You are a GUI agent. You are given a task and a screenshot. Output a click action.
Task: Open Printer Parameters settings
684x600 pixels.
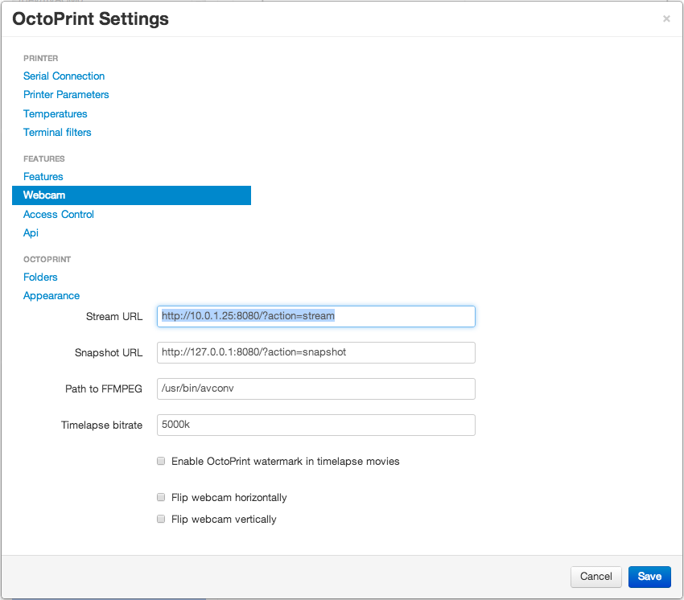coord(66,95)
